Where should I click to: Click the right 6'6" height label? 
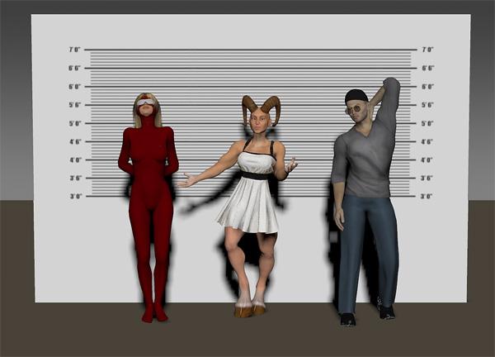427,68
